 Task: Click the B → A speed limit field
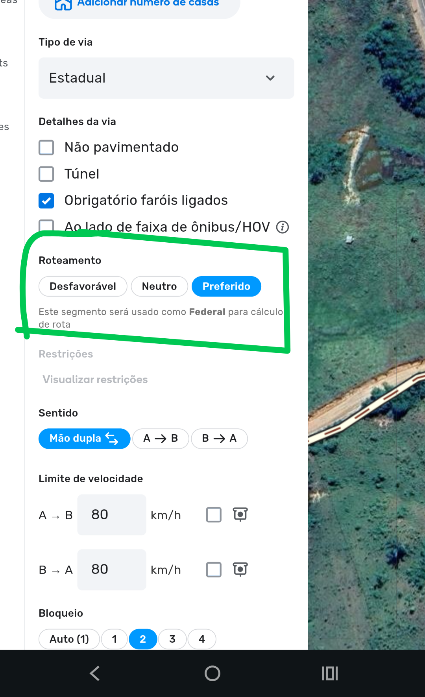[112, 570]
